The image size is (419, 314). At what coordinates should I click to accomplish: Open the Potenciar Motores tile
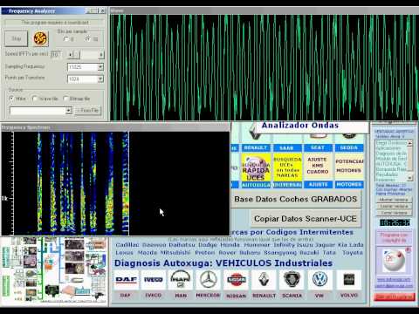pyautogui.click(x=349, y=167)
